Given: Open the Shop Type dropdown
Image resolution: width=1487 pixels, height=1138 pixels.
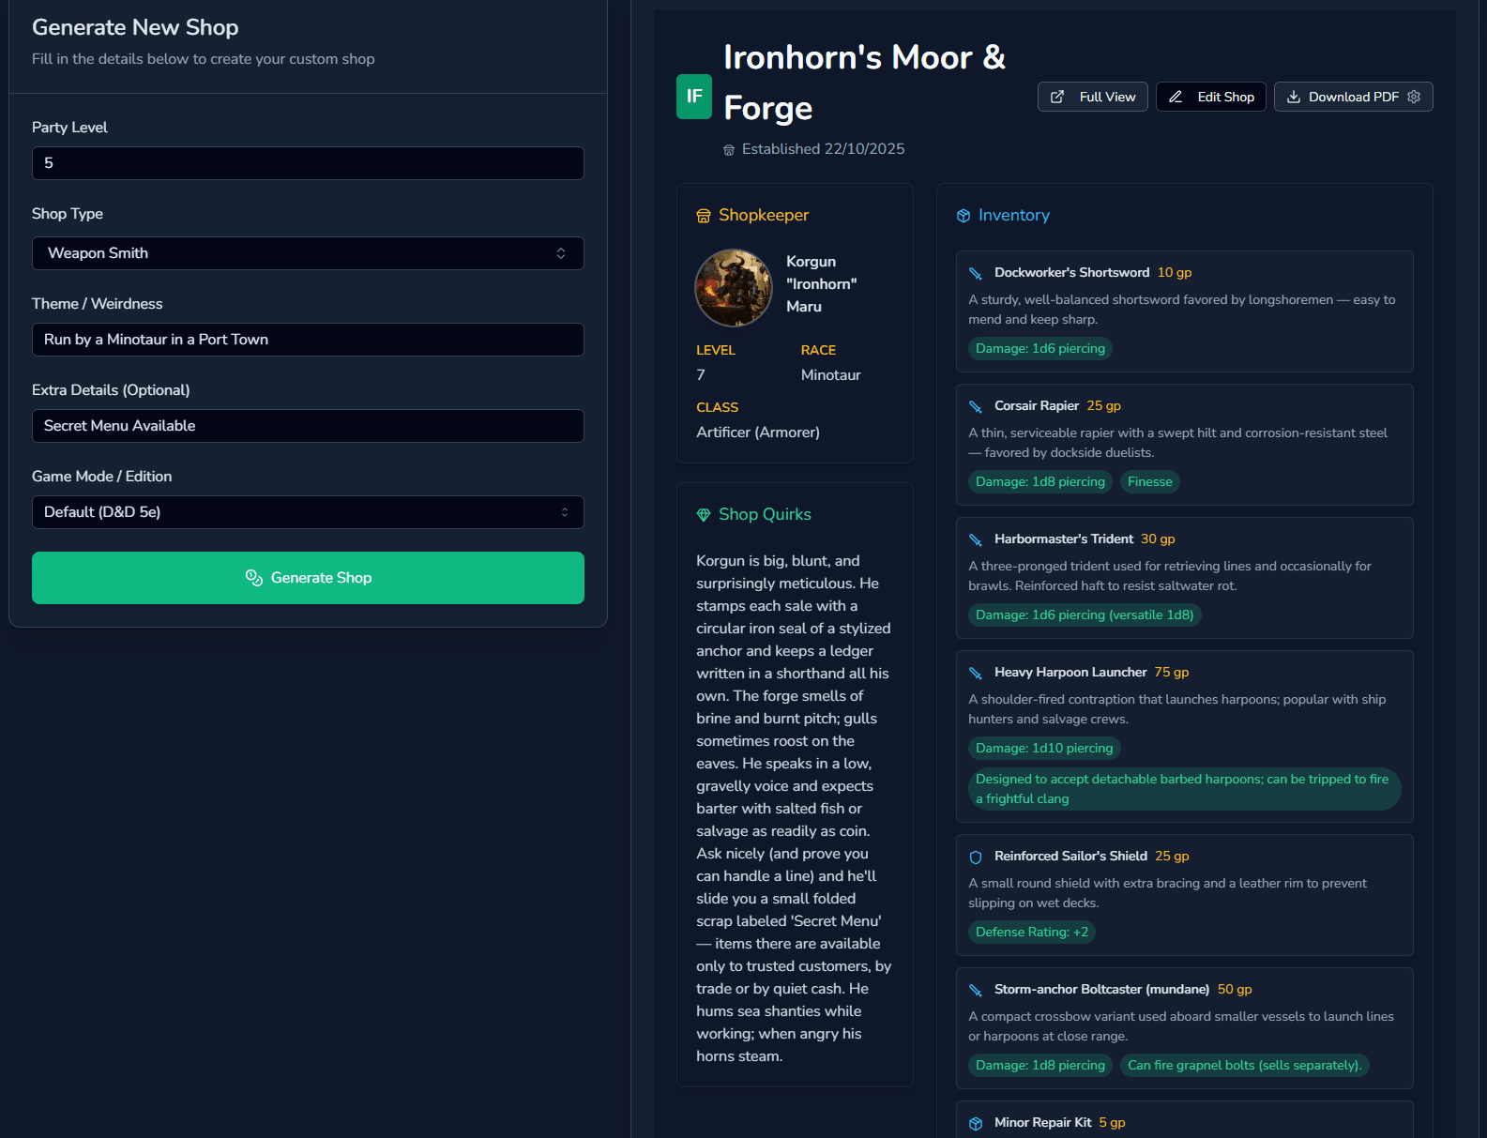Looking at the screenshot, I should (x=308, y=253).
